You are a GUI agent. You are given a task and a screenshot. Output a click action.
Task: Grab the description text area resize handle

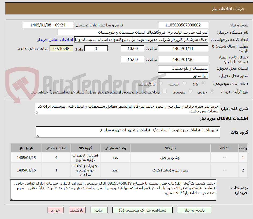point(37,112)
